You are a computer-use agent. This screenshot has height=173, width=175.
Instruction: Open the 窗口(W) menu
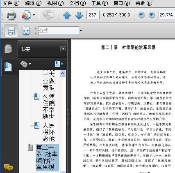[x=122, y=3]
